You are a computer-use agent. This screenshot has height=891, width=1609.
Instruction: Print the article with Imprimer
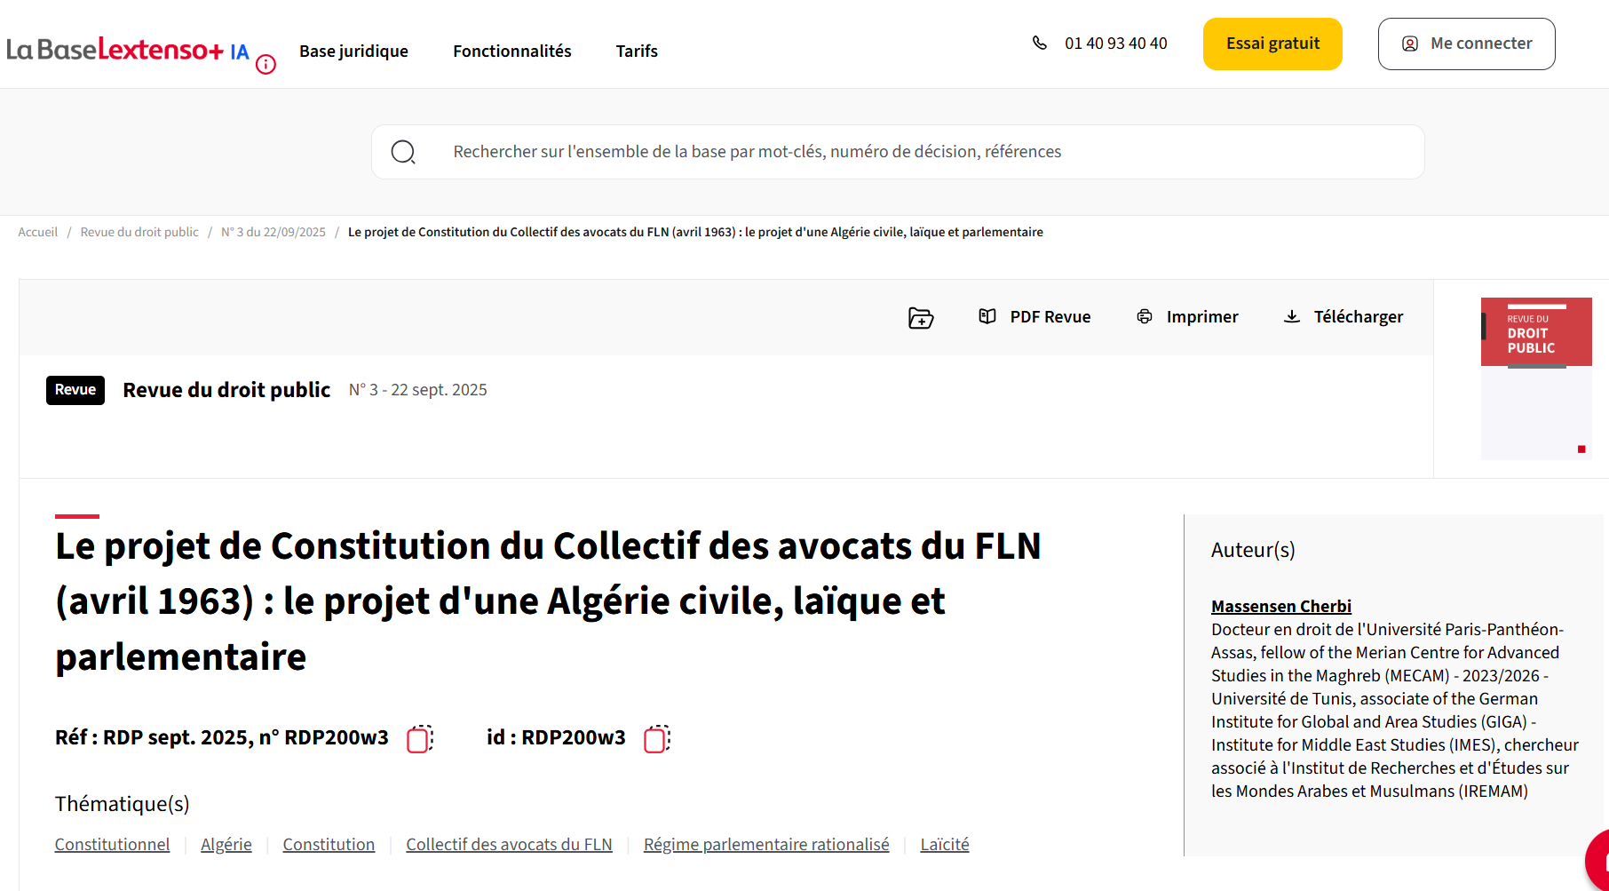(x=1187, y=317)
